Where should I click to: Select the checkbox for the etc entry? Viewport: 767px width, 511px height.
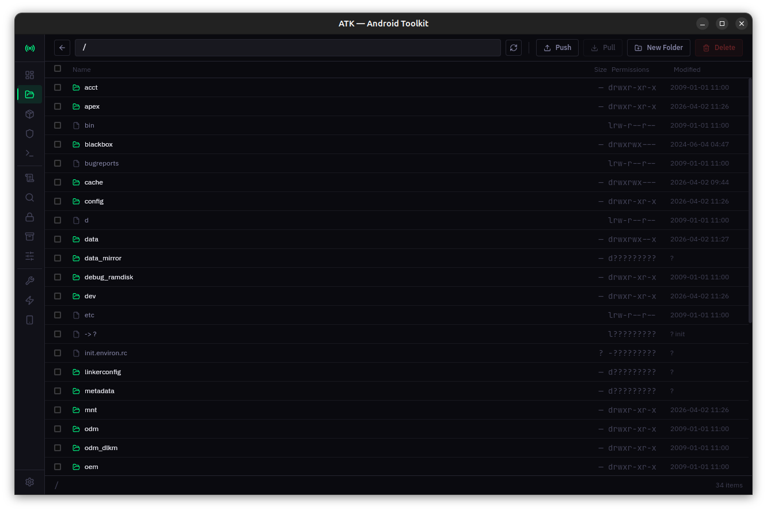[x=58, y=315]
